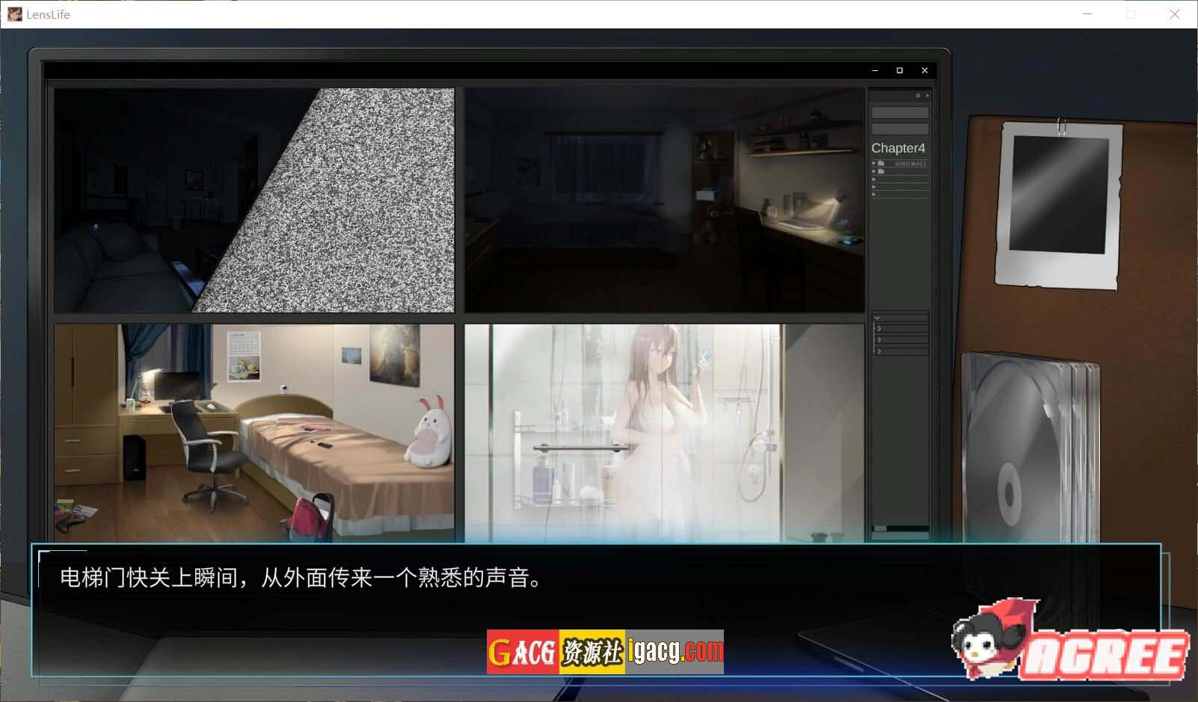Select the bedroom camera feed with rabbit plush
This screenshot has height=702, width=1198.
[254, 432]
